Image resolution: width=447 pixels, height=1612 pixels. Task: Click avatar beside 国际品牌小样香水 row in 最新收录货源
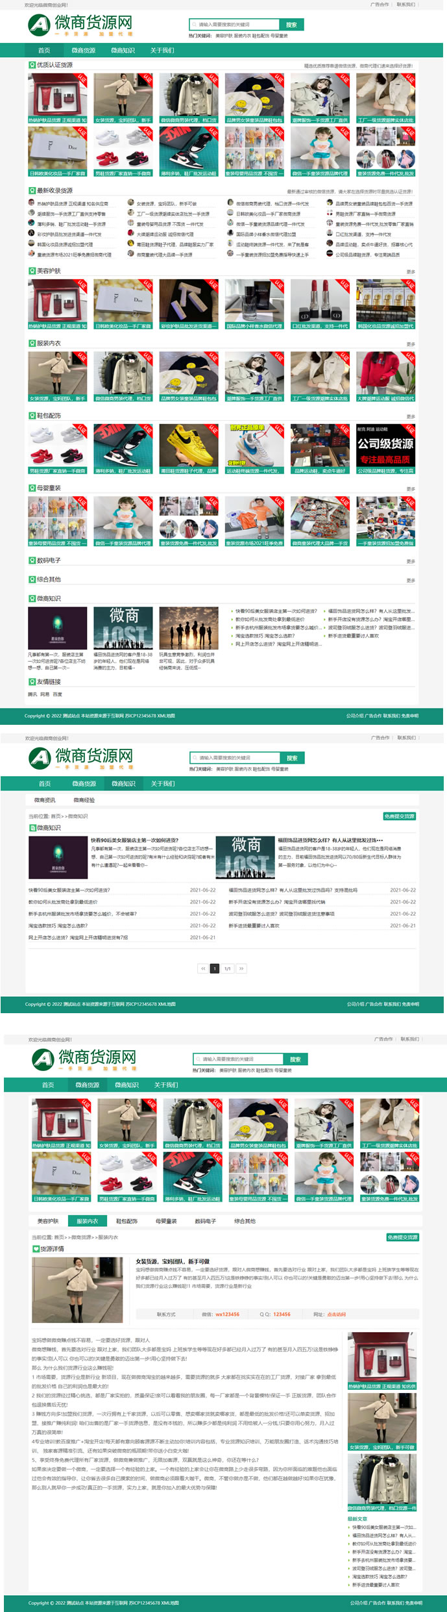click(230, 233)
